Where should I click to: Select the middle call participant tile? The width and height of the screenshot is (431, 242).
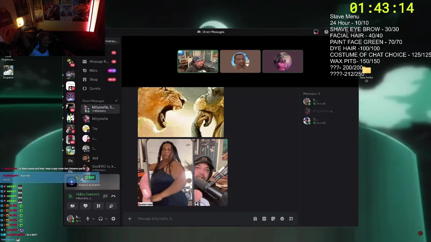point(240,62)
